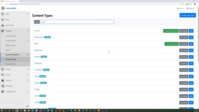This screenshot has height=112, width=199.
Task: Click Create New Article button
Action: click(171, 31)
